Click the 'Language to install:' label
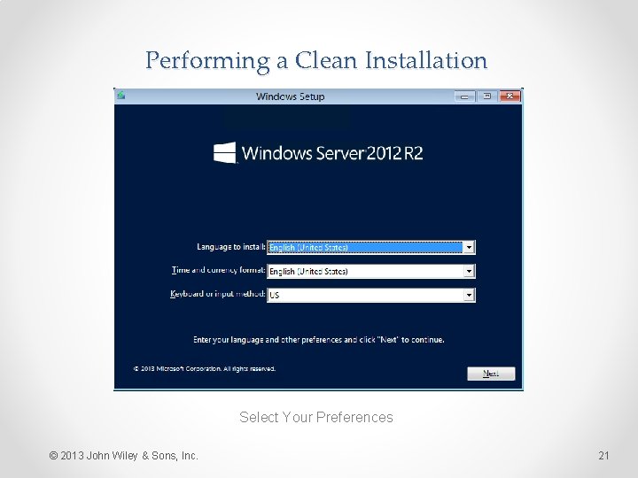 (230, 247)
